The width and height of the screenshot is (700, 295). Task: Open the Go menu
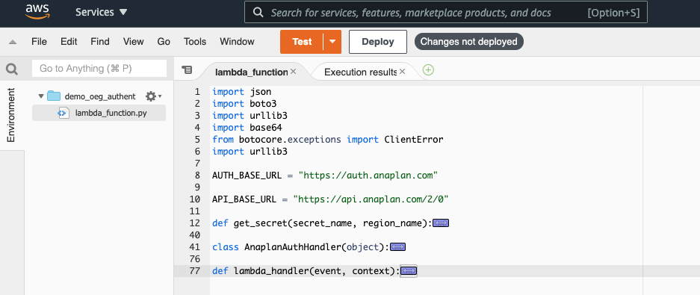164,42
